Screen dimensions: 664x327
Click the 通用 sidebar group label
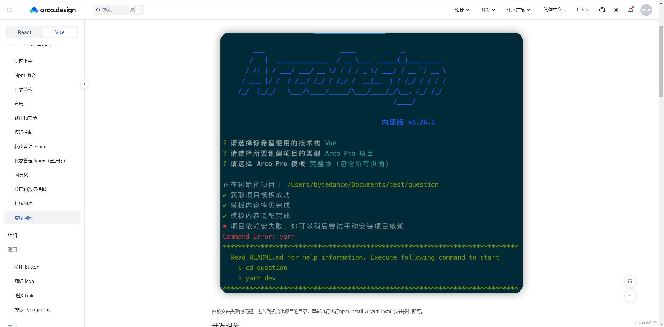(12, 250)
